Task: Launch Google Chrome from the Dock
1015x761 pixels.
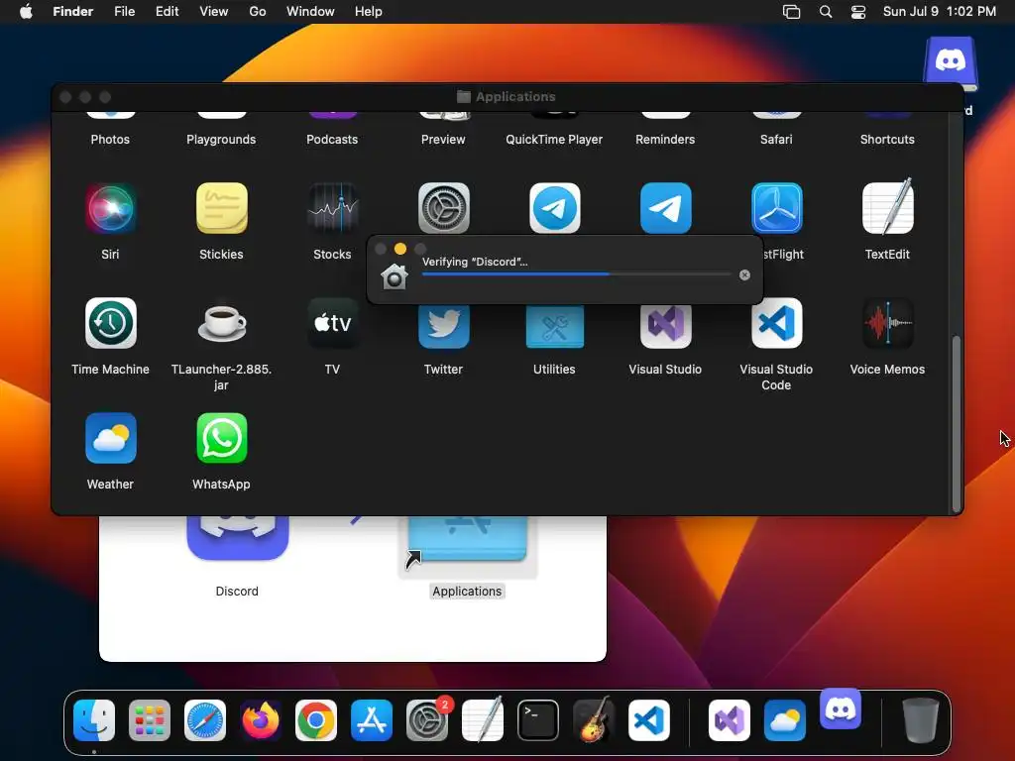Action: (x=316, y=720)
